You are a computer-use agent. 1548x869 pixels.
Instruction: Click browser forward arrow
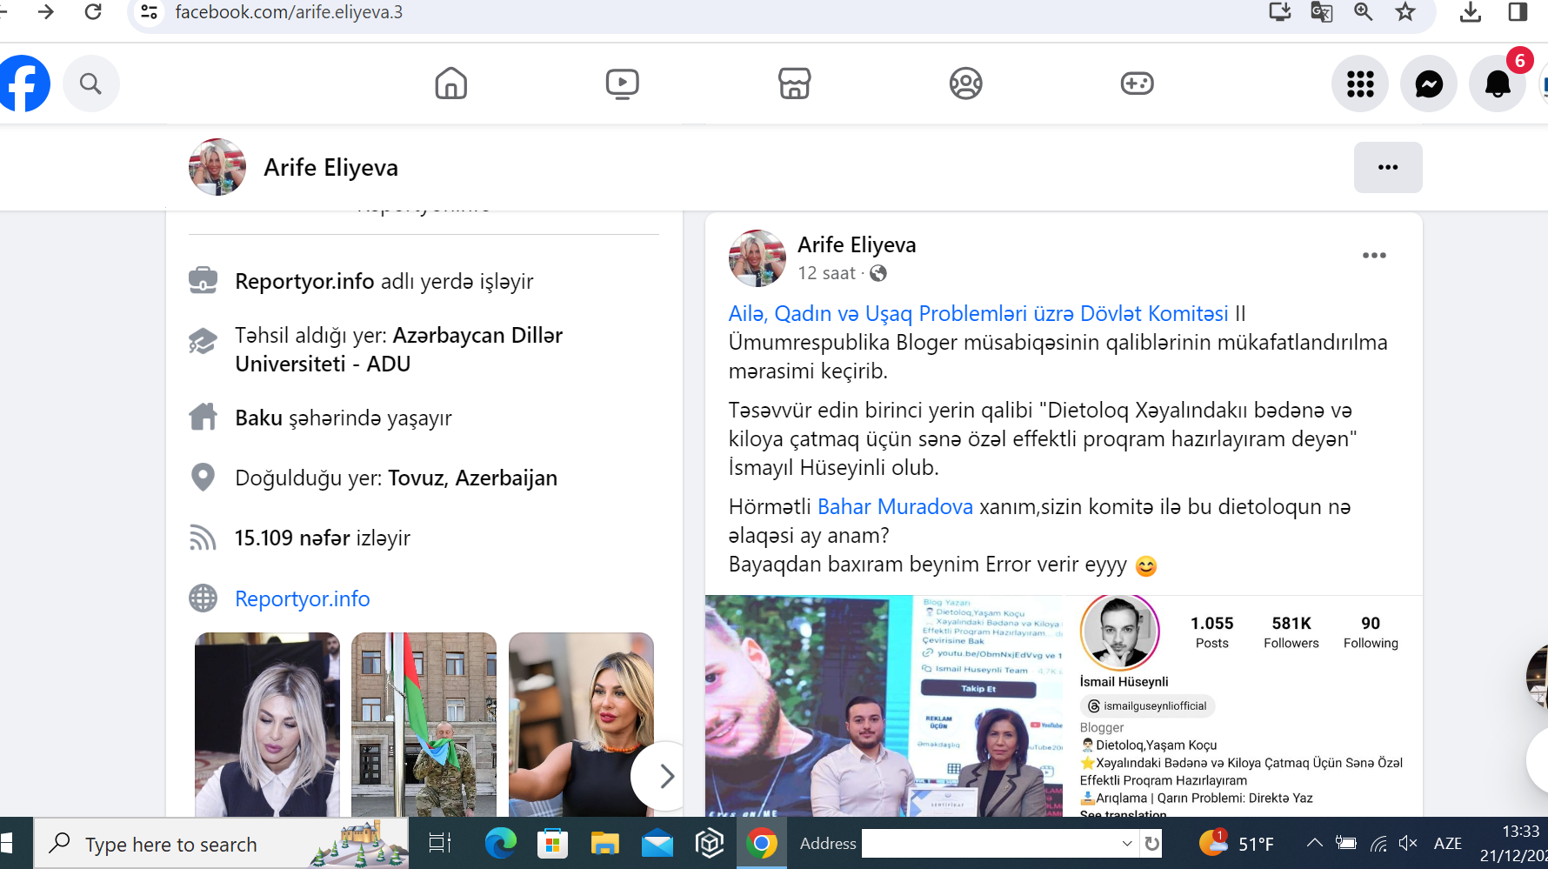click(46, 12)
